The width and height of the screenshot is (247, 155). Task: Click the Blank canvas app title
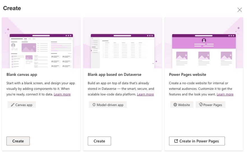(x=22, y=75)
